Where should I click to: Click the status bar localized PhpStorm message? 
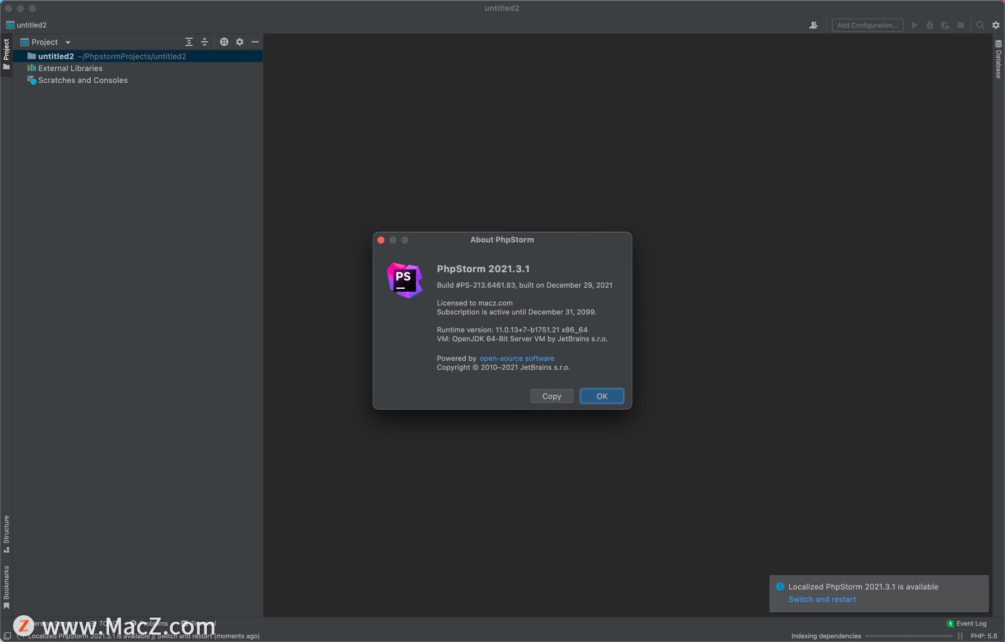tap(144, 636)
